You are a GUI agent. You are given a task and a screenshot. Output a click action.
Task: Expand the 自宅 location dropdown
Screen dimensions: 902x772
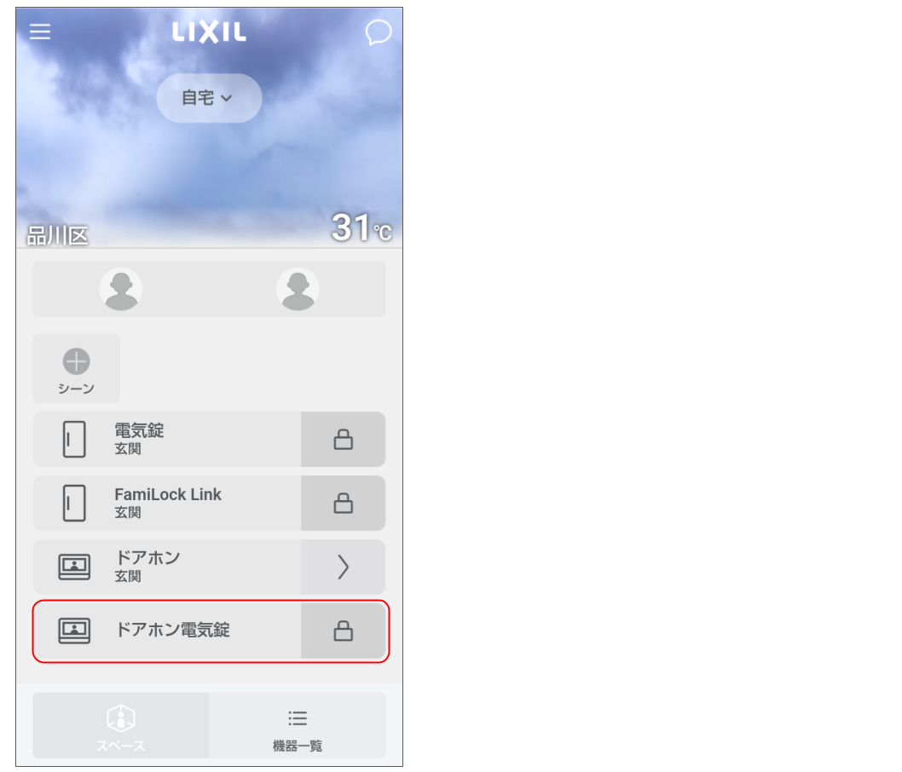(x=210, y=98)
